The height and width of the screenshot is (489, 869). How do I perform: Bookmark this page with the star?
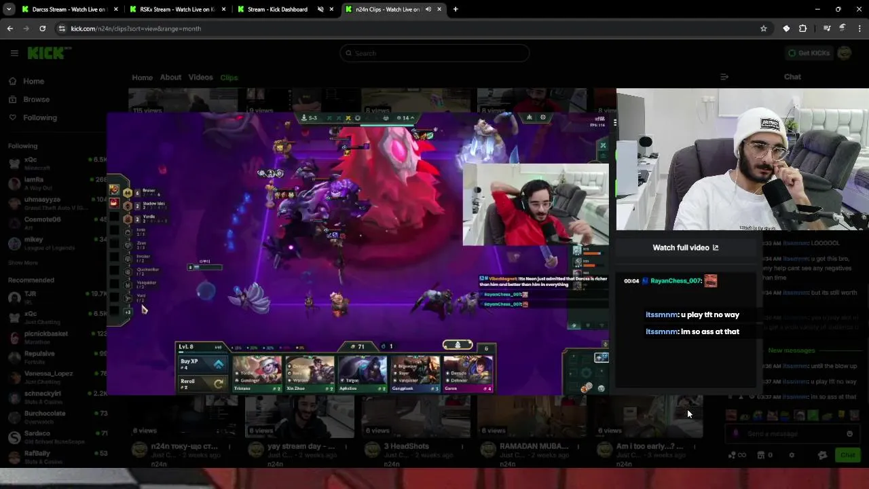point(764,29)
